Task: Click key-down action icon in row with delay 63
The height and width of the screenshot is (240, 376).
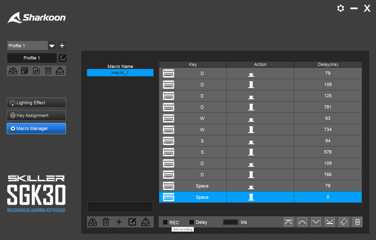Action: point(251,120)
